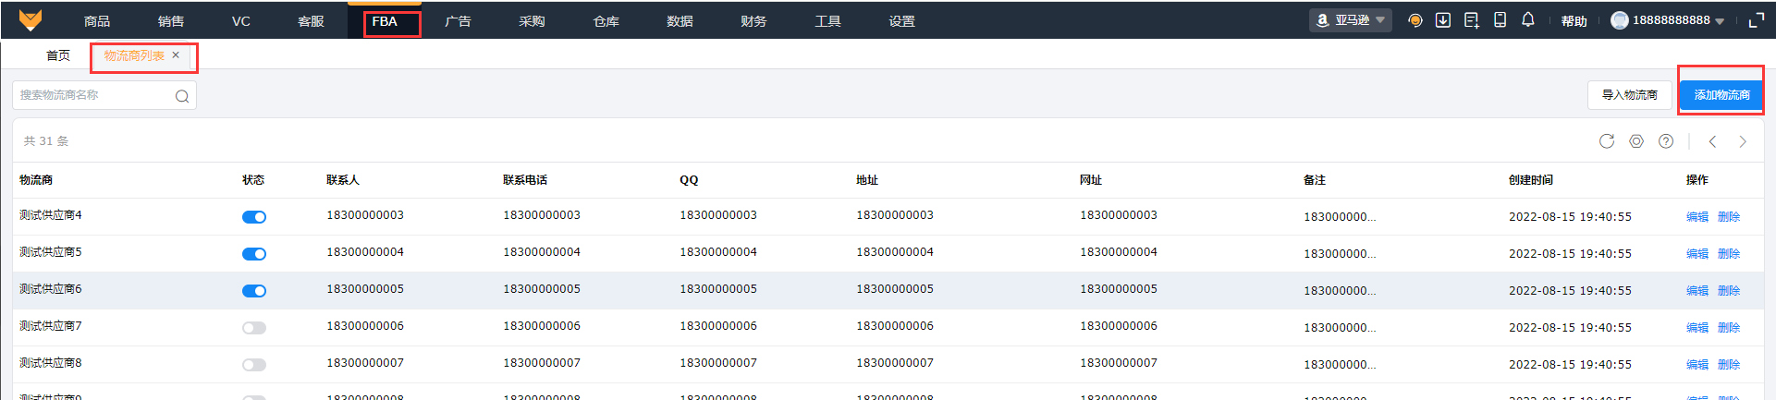Open the customer service headset icon

pos(1415,20)
